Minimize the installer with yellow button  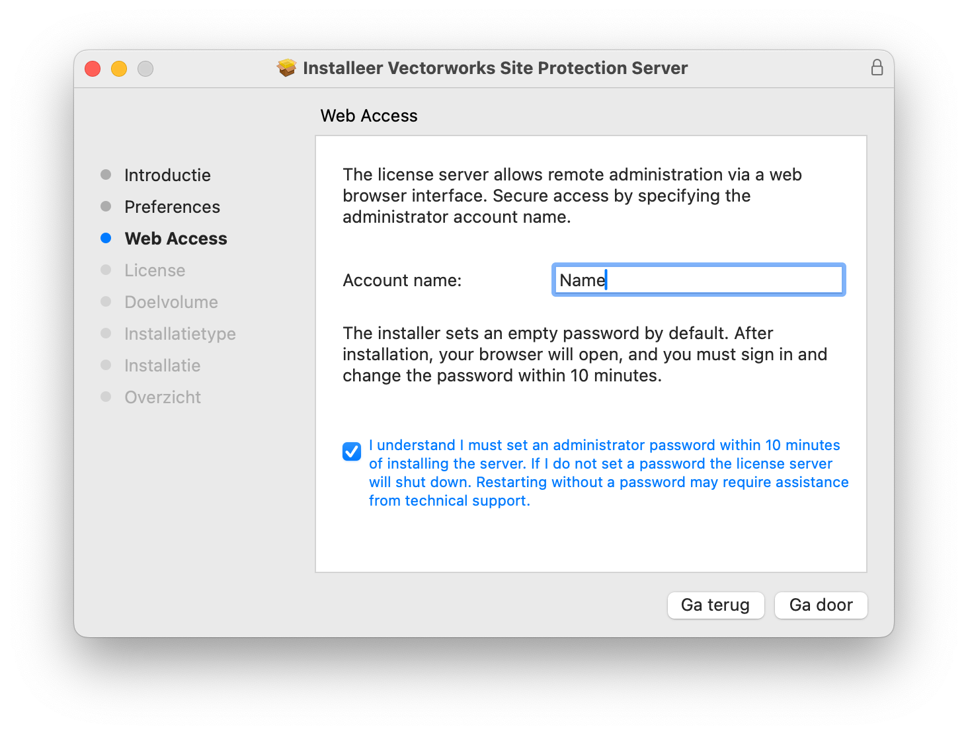coord(119,68)
